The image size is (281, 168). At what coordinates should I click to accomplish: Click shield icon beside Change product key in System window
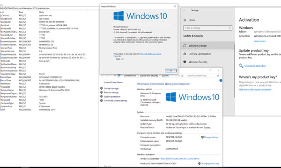(200, 163)
